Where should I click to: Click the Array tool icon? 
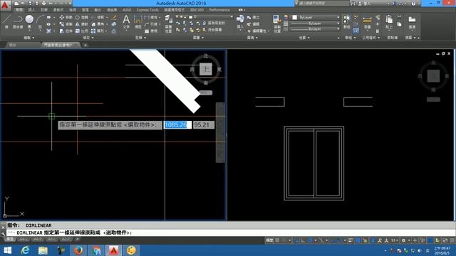[93, 31]
